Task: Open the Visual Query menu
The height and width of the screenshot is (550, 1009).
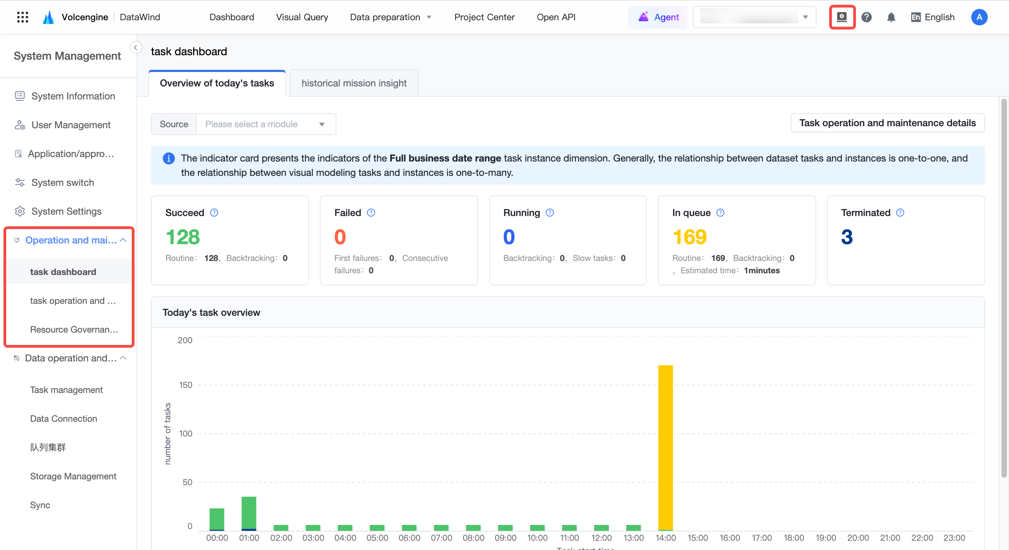Action: [x=302, y=17]
